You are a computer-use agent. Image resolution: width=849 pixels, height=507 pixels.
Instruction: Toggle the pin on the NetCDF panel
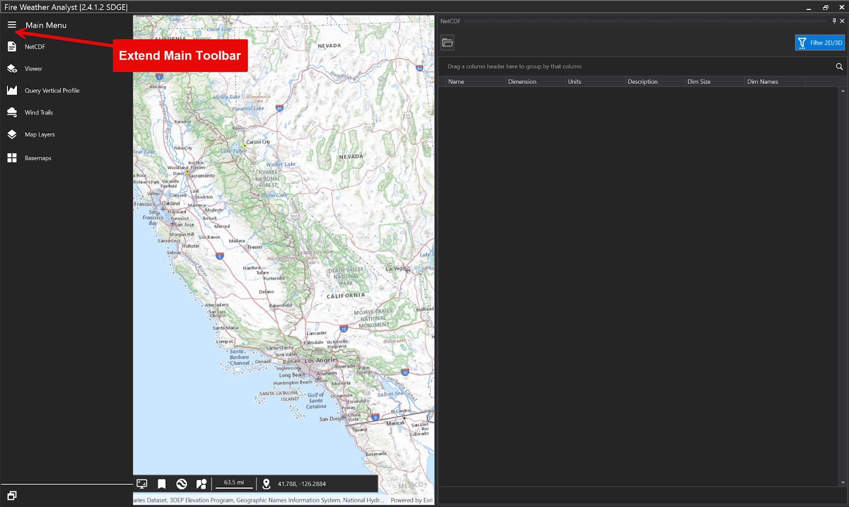point(834,21)
